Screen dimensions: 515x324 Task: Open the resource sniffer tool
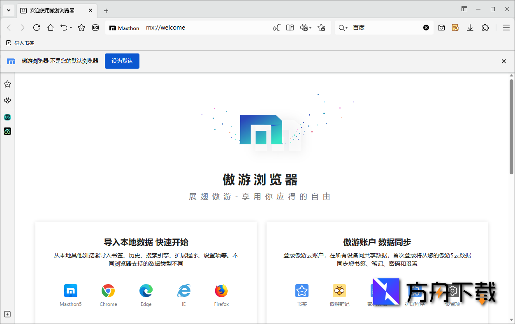click(x=304, y=28)
